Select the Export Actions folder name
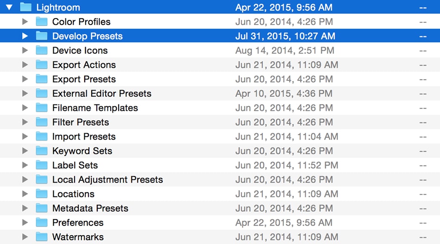 coord(84,65)
